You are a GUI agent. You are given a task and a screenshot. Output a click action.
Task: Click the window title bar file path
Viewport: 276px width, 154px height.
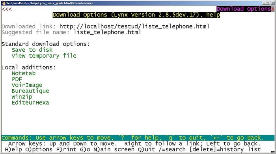(49, 3)
